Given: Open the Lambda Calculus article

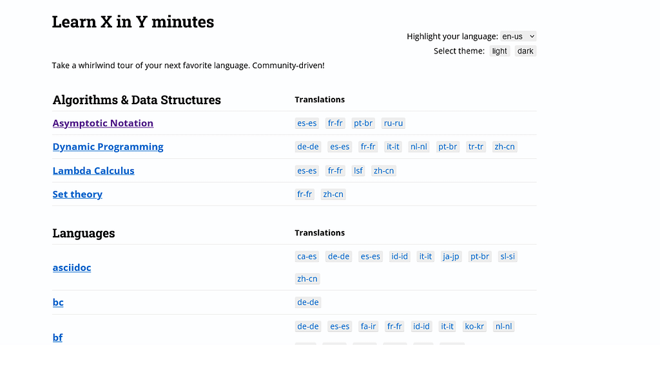Looking at the screenshot, I should [93, 171].
